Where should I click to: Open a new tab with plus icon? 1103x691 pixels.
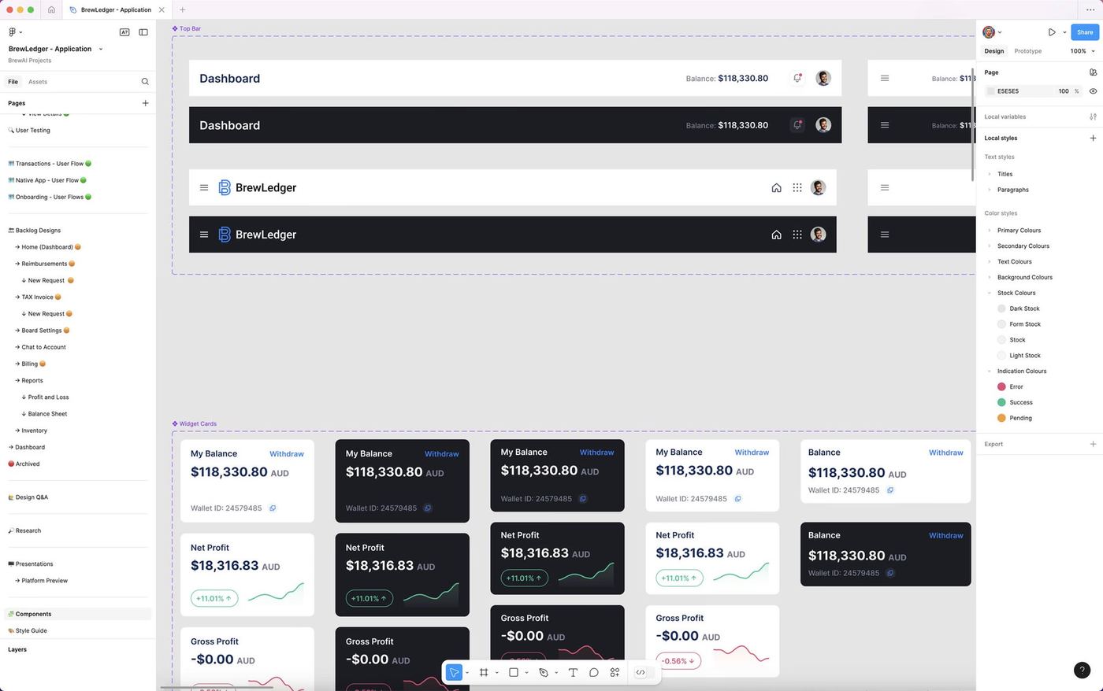[182, 9]
